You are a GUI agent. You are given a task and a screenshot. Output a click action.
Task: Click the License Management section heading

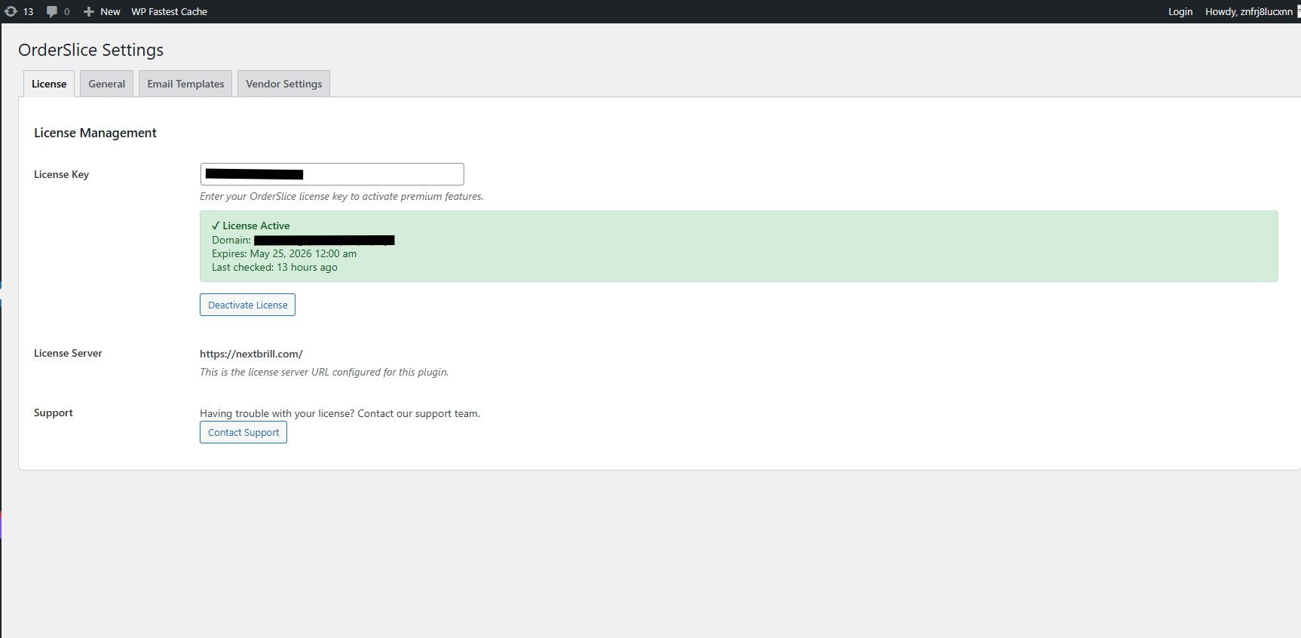coord(95,133)
